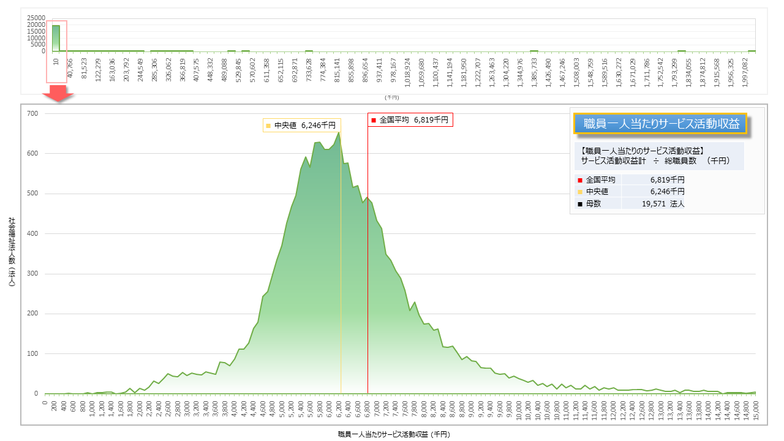Click the black 母数 legend swatch in info panel
784x441 pixels.
pyautogui.click(x=579, y=203)
